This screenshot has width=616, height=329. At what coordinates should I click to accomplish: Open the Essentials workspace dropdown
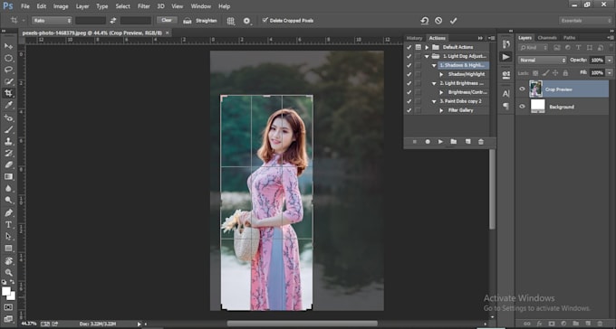(x=585, y=21)
